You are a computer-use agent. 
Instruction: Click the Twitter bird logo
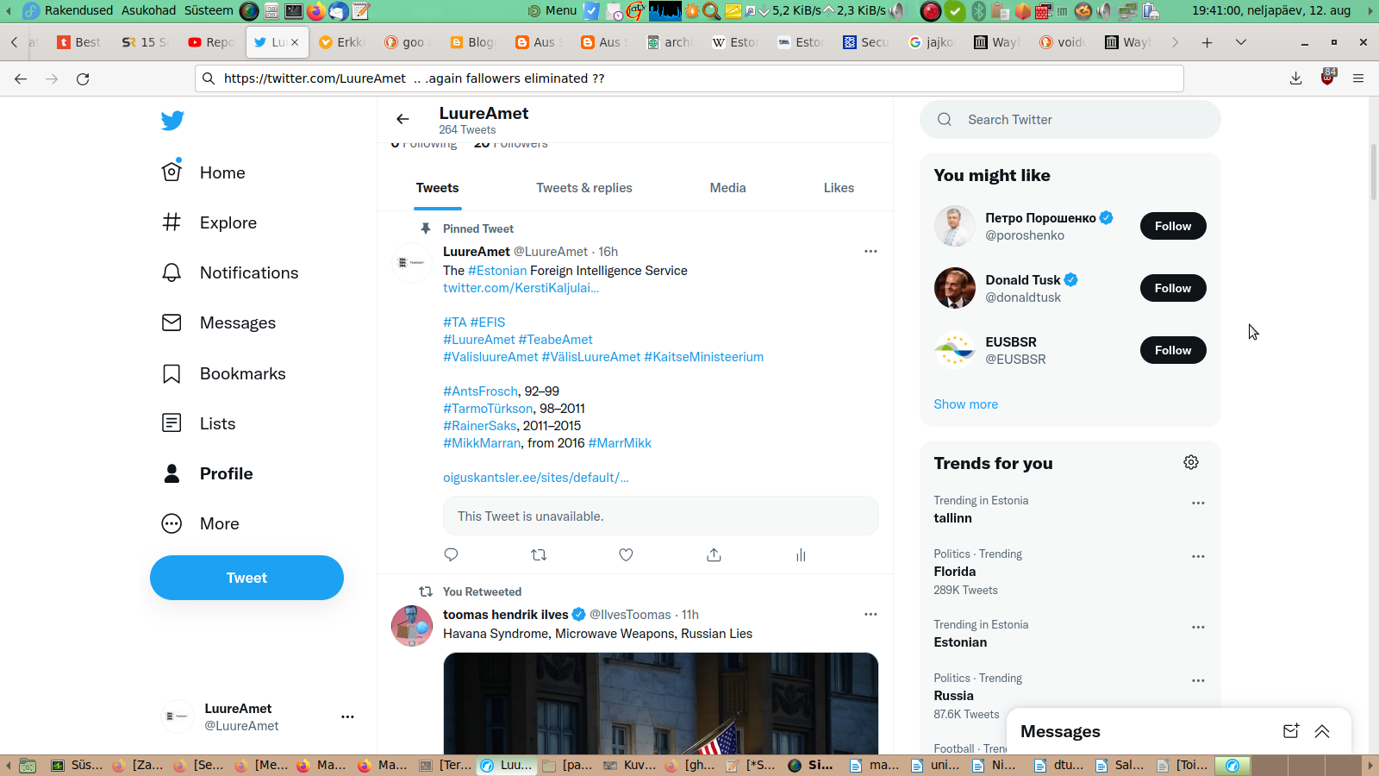(x=172, y=121)
